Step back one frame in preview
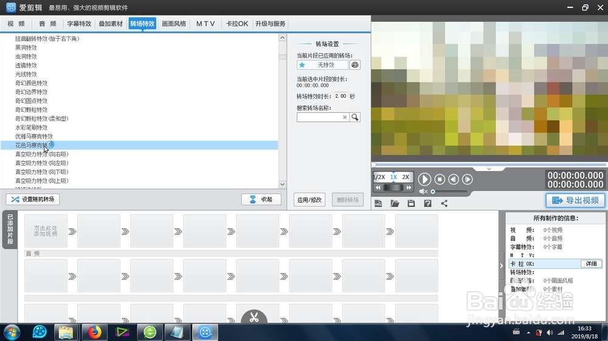 [x=454, y=179]
